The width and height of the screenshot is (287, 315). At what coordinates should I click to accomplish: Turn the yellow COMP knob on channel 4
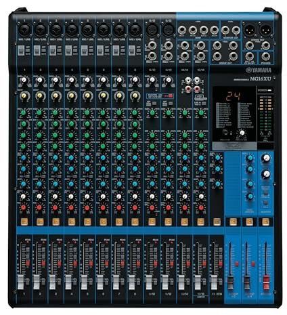(x=71, y=96)
